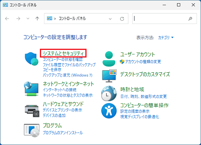Image resolution: width=201 pixels, height=145 pixels.
Task: Click into the Control Panel search box
Action: (164, 18)
